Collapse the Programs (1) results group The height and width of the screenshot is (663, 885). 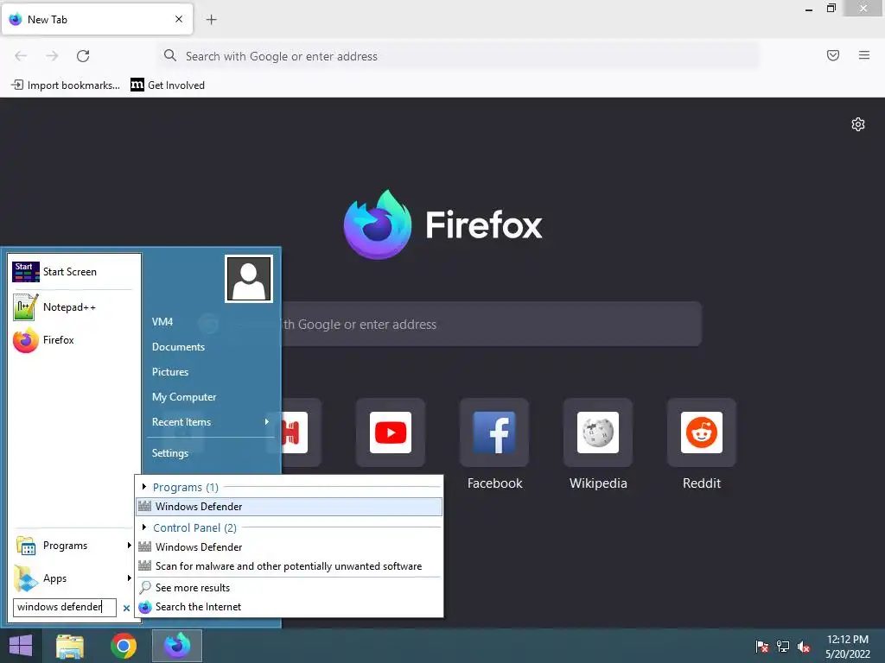tap(144, 487)
